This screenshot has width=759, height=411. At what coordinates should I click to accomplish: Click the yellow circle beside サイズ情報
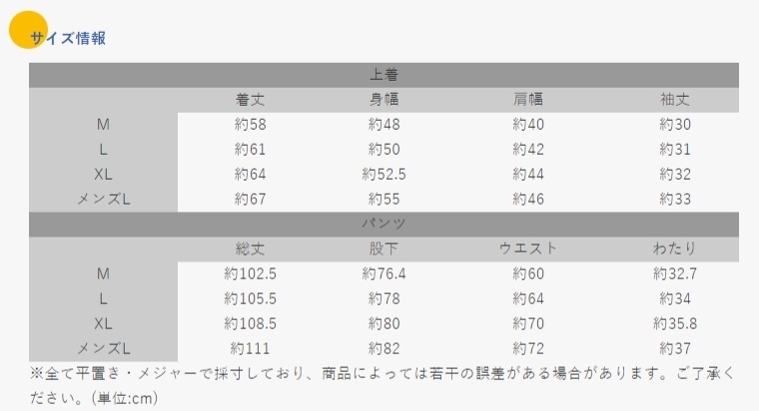point(28,30)
